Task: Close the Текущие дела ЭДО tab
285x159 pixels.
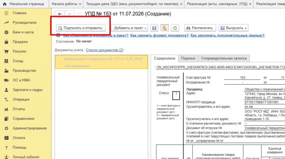Action: (x=181, y=4)
